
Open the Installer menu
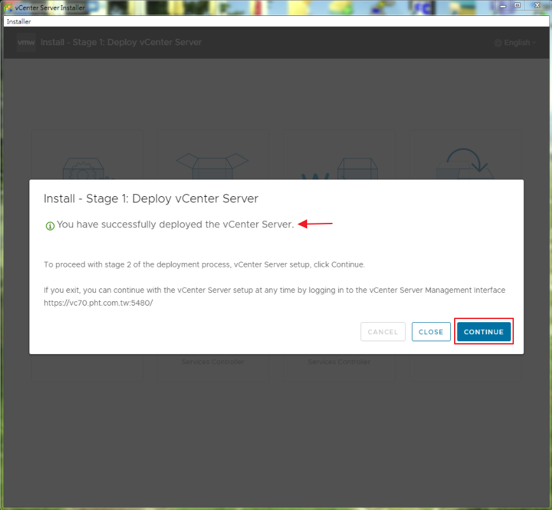(18, 22)
